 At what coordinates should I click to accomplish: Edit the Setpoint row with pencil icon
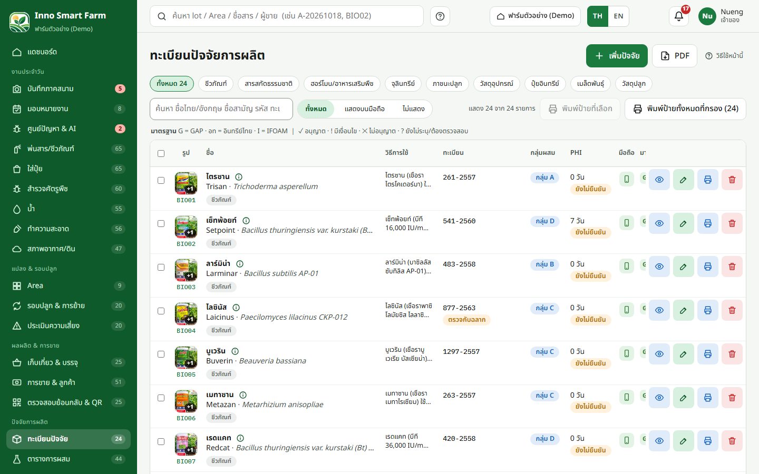(x=683, y=223)
